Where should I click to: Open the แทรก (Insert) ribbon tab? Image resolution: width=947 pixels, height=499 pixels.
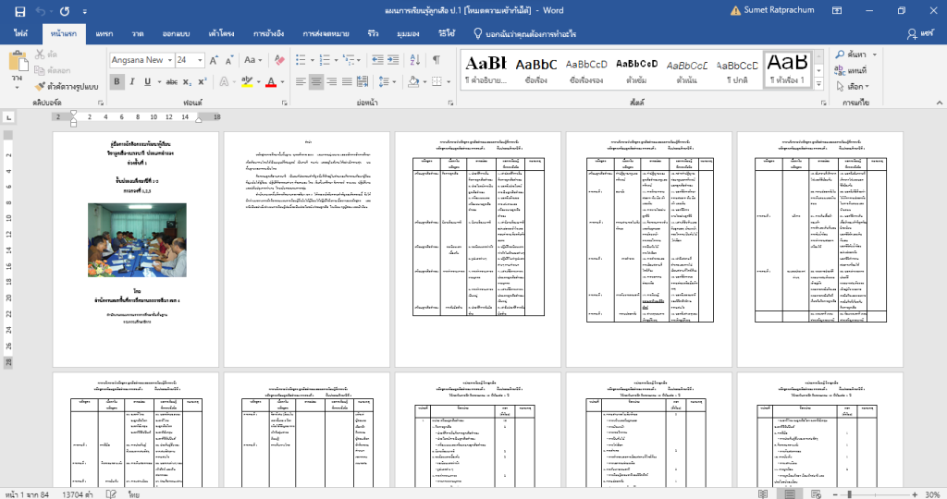click(x=105, y=33)
